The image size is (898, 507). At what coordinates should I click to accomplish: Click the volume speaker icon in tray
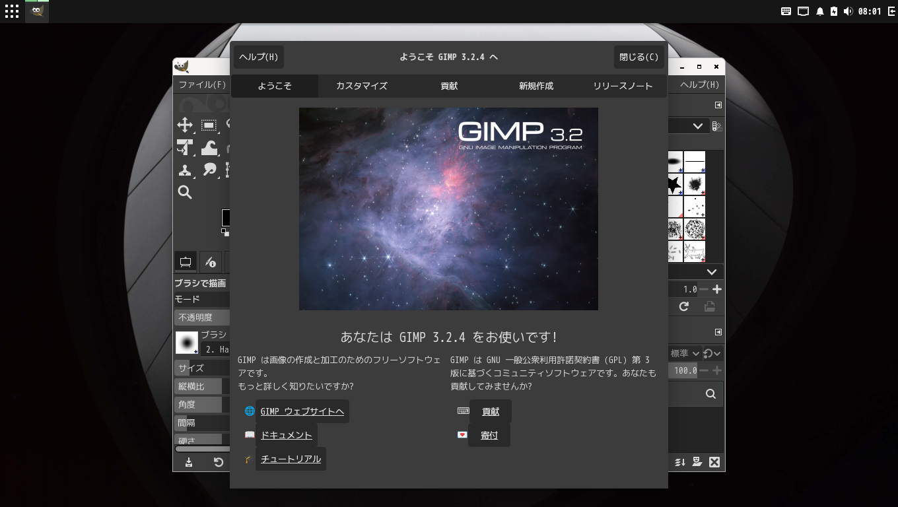point(848,11)
